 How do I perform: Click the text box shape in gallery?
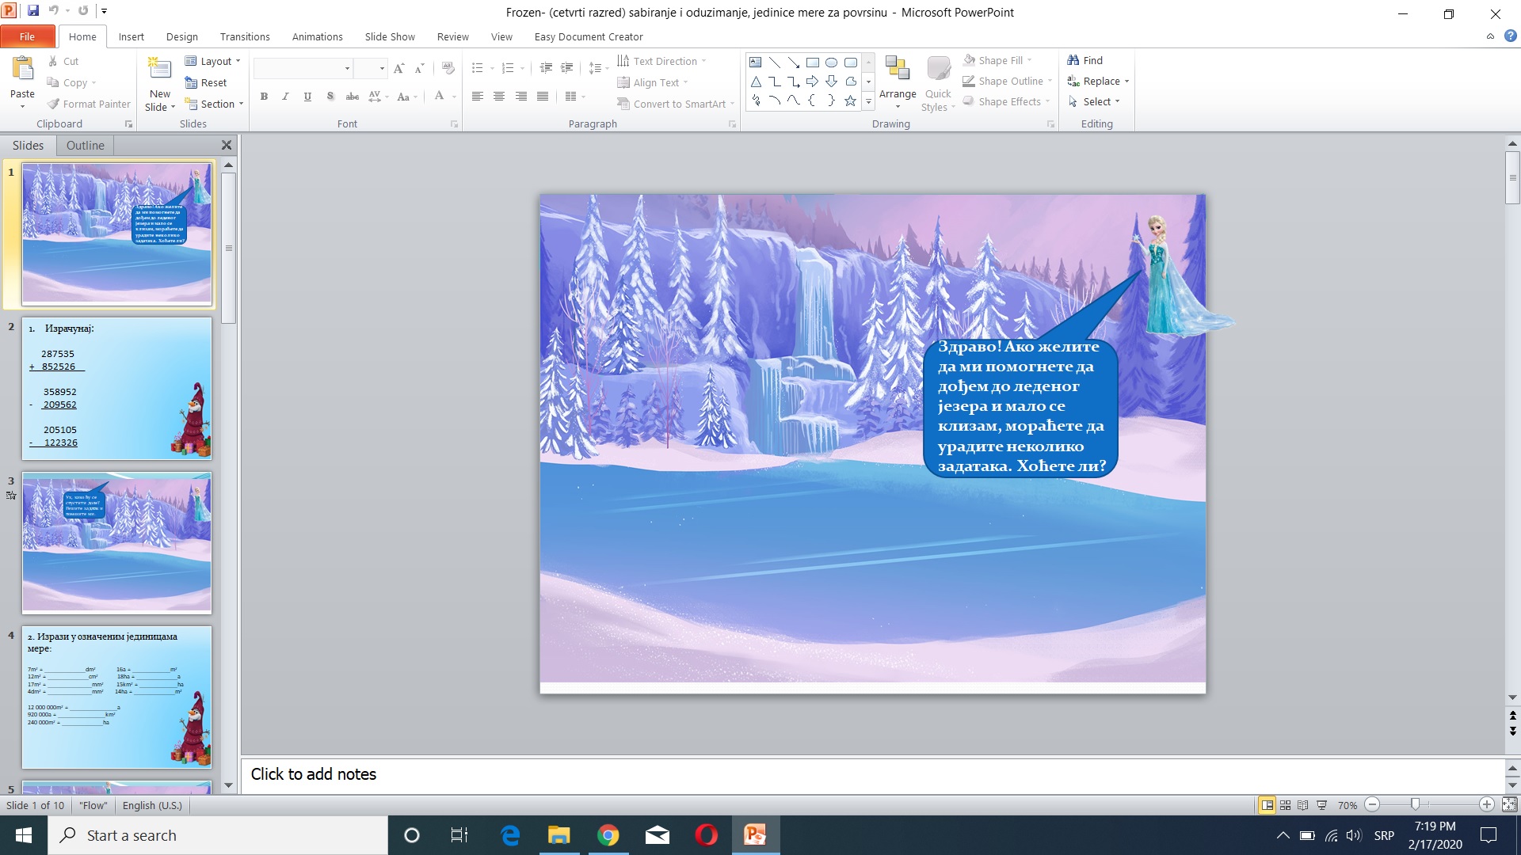756,62
